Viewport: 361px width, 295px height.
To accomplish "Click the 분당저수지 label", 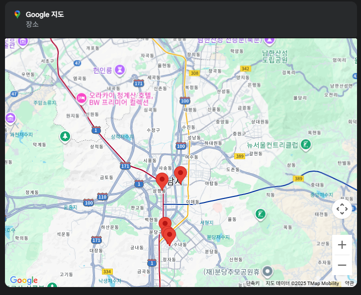I will tap(218, 237).
